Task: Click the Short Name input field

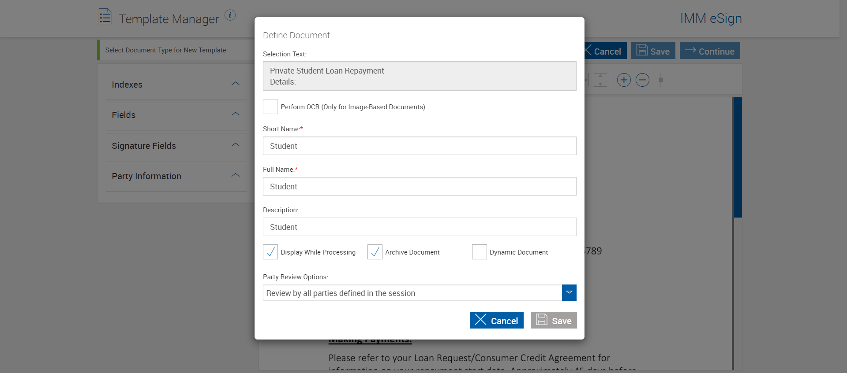Action: point(420,146)
